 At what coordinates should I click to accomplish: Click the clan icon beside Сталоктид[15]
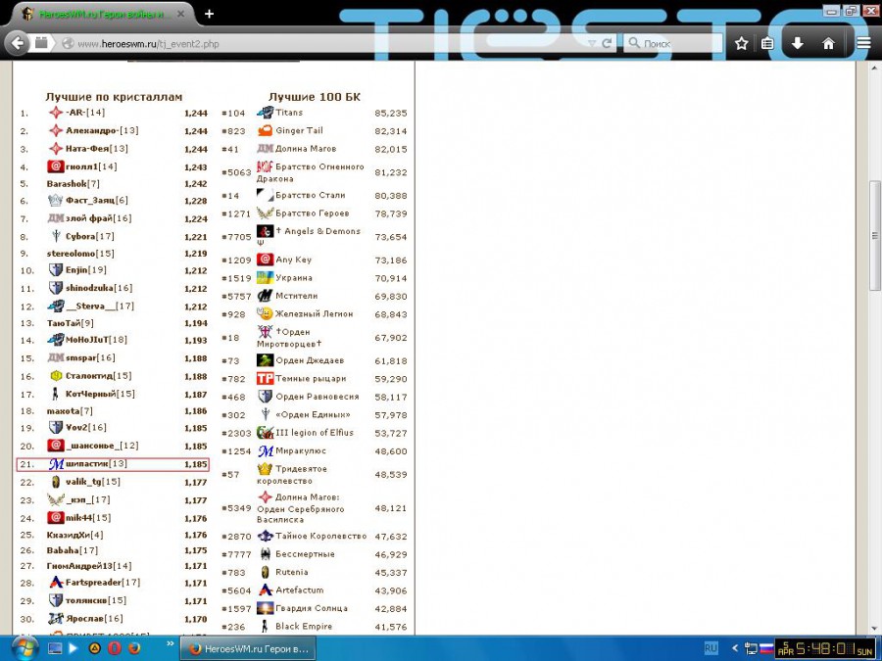[x=56, y=375]
